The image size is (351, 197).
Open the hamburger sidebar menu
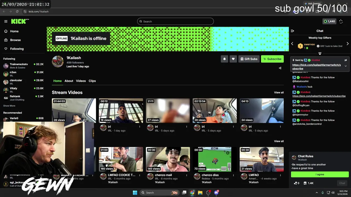coord(6,21)
